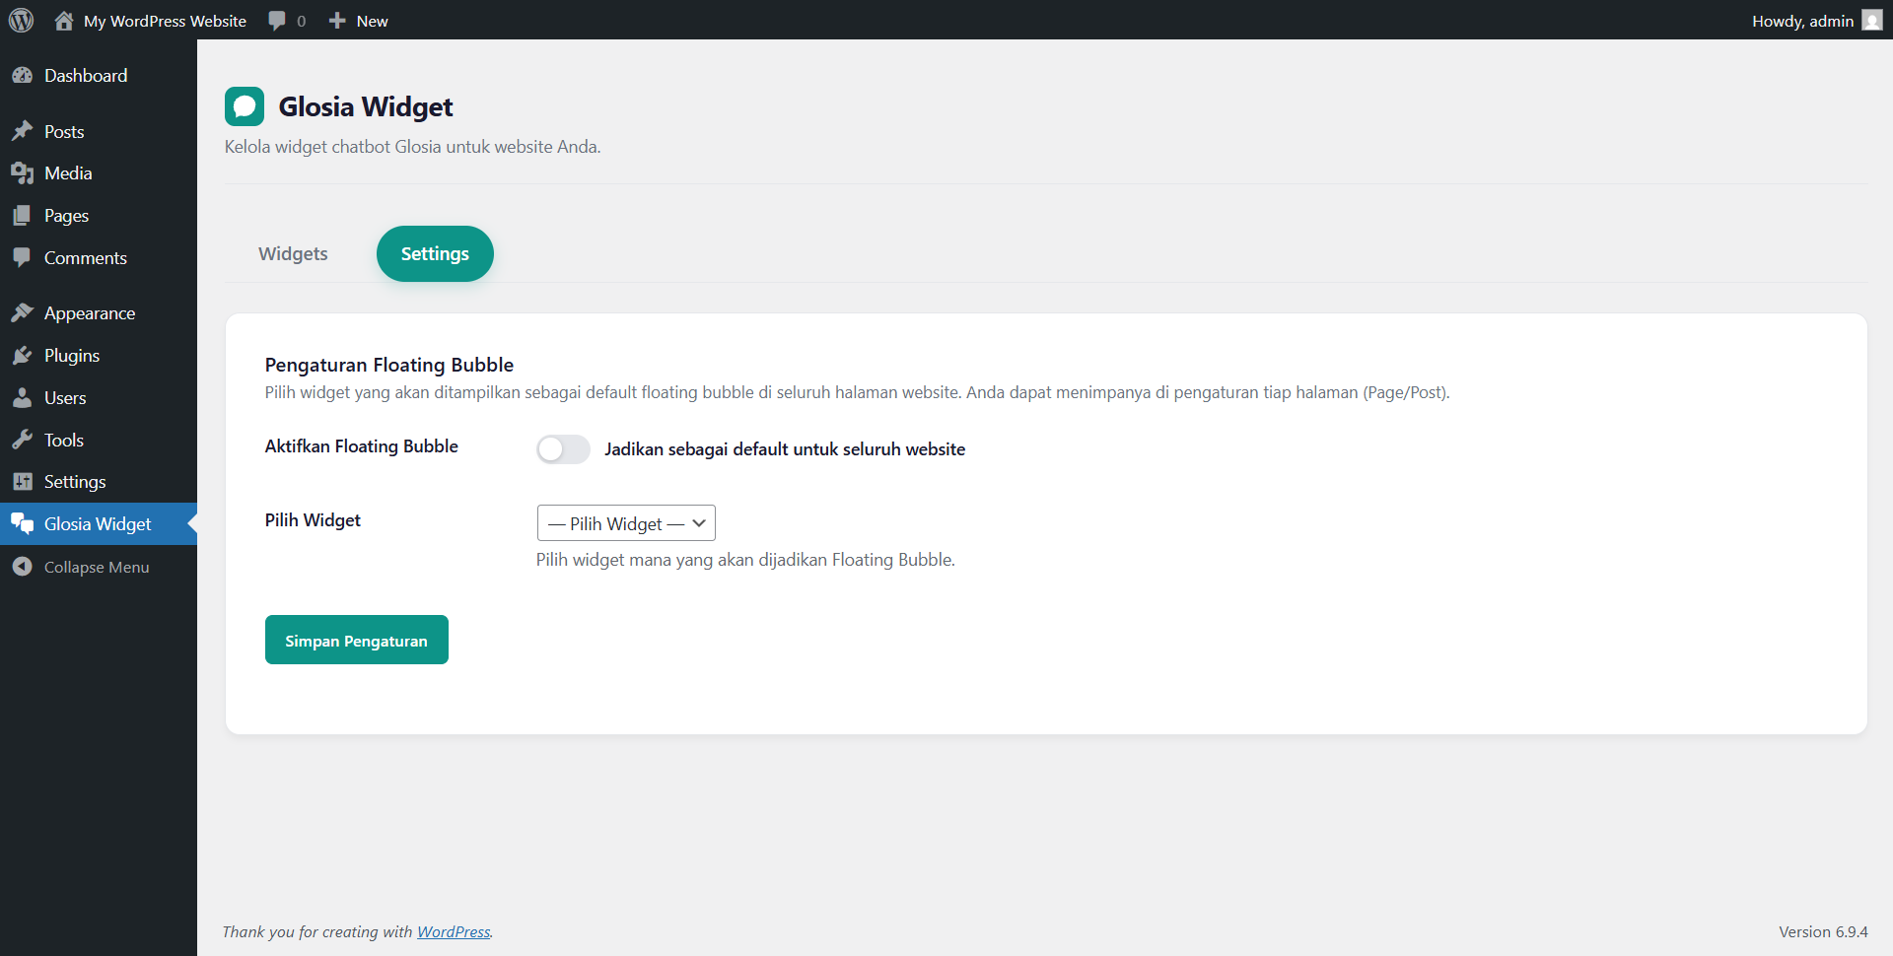Viewport: 1893px width, 956px height.
Task: Click Collapse Menu
Action: pos(97,568)
